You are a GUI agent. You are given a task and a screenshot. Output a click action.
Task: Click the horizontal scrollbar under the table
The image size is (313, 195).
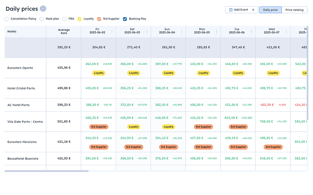[x=47, y=171]
